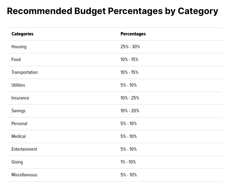Viewport: 229px width, 187px height.
Task: Click the Percentages column header
Action: tap(133, 34)
